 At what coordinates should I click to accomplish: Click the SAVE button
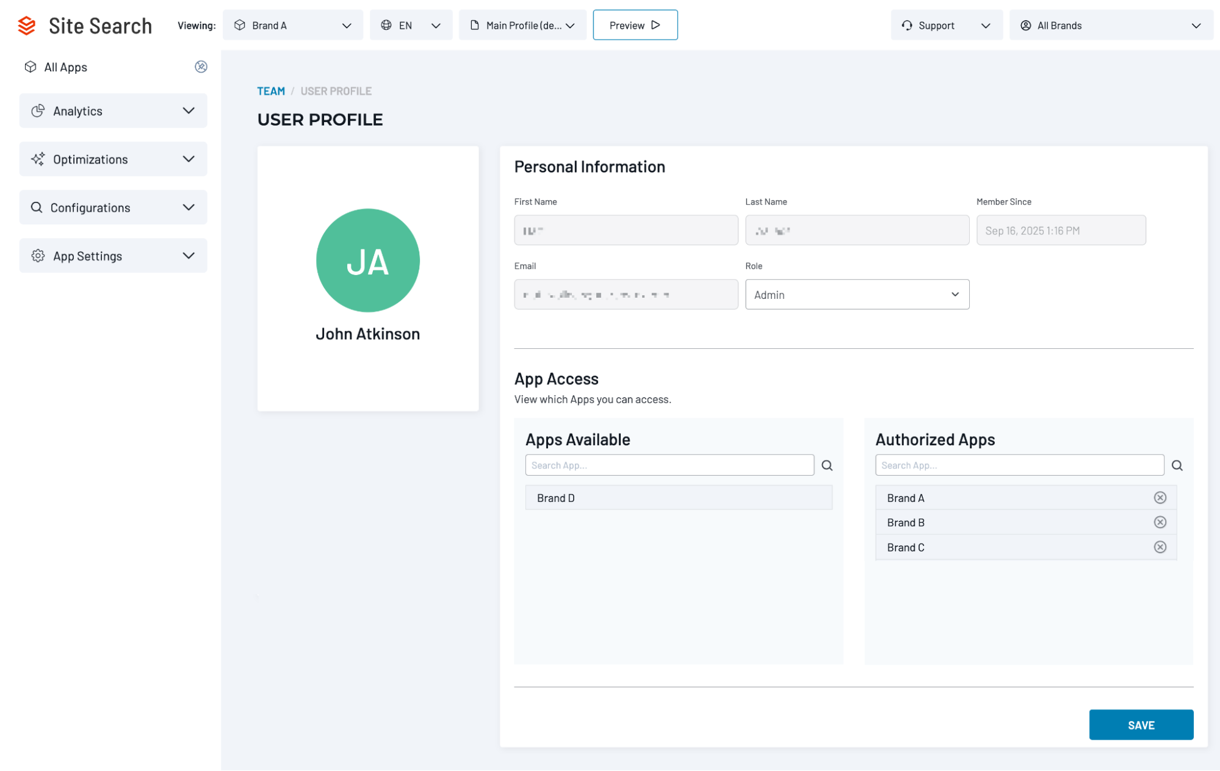tap(1141, 725)
